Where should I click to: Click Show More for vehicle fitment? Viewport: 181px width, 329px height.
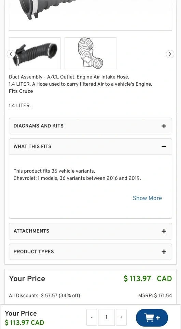coord(147,198)
